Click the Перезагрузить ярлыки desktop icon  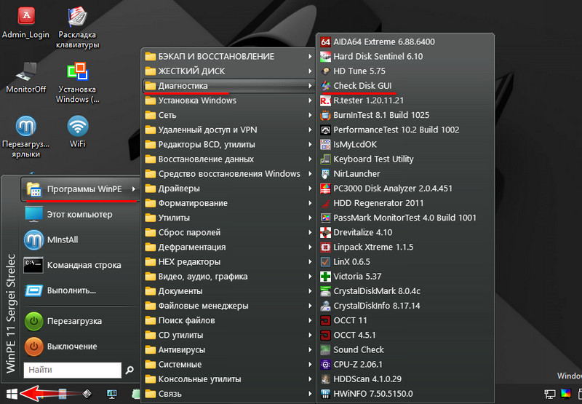pyautogui.click(x=25, y=137)
